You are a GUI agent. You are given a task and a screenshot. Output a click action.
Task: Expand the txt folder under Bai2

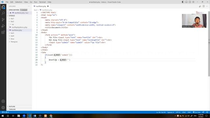pyautogui.click(x=13, y=24)
